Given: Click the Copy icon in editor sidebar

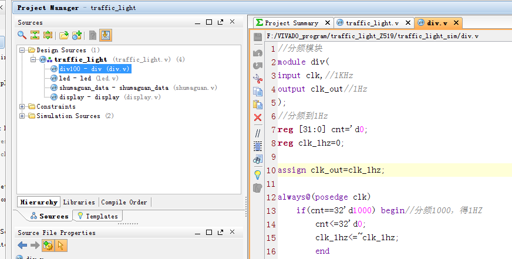Looking at the screenshot, I should pos(258,92).
